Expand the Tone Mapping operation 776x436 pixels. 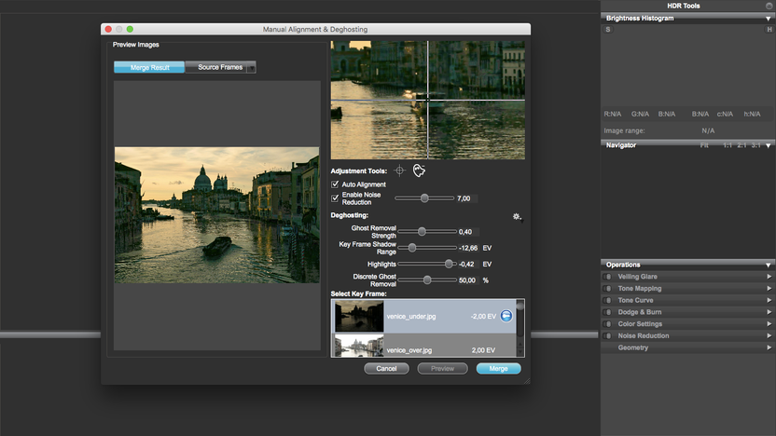point(769,289)
